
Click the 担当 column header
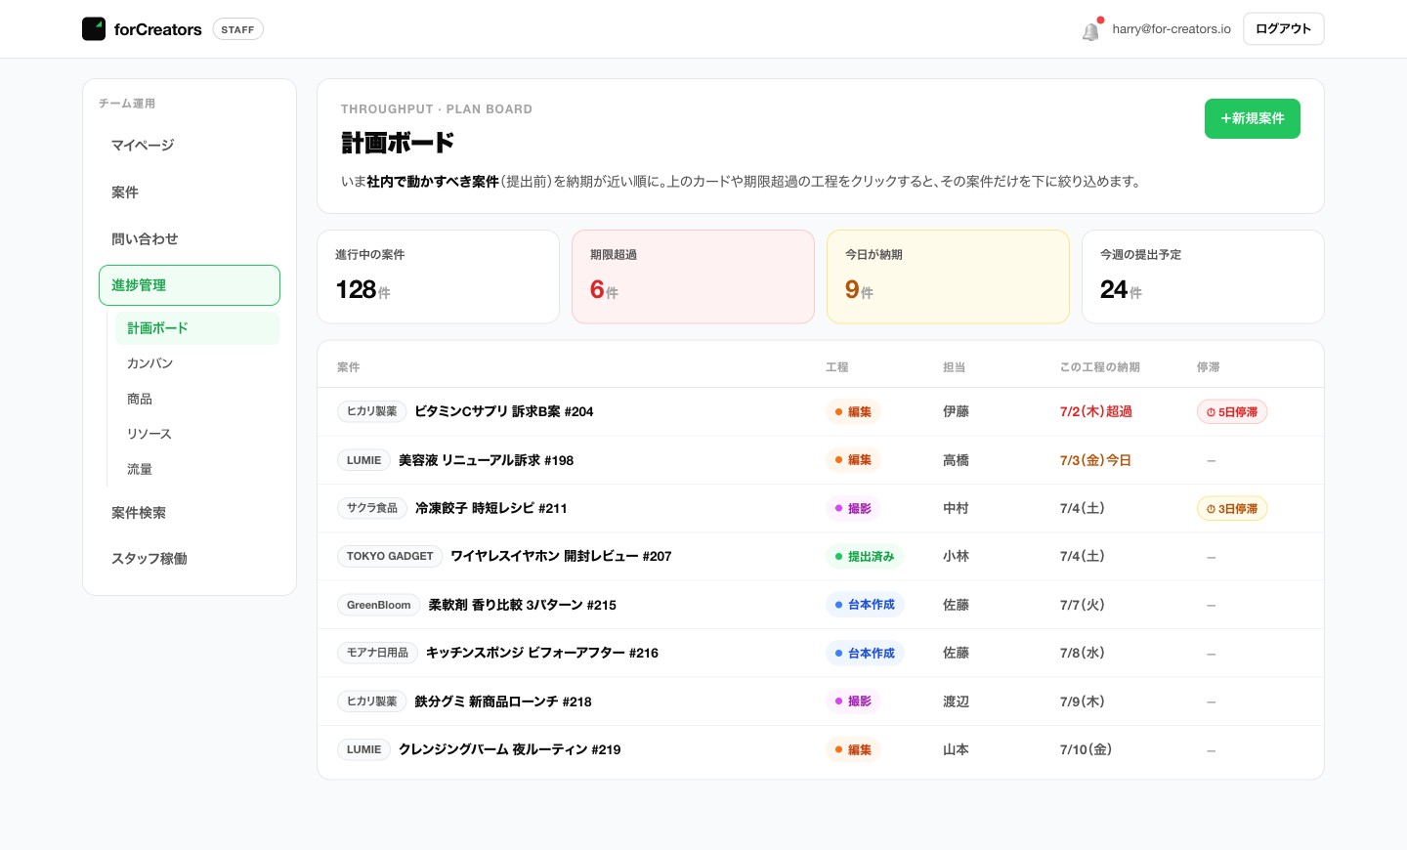954,367
